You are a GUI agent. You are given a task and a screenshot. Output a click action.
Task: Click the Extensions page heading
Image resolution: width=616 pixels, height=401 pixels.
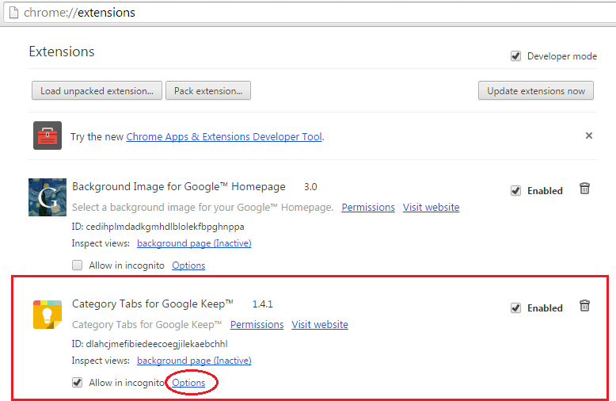[x=62, y=52]
